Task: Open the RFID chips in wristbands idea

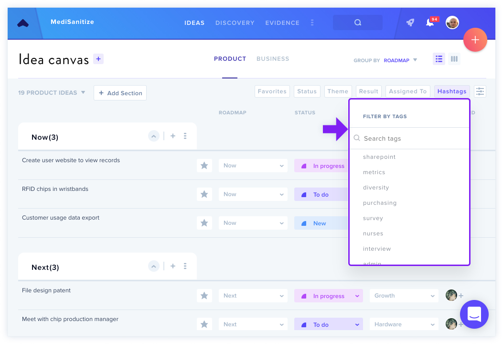Action: point(55,189)
